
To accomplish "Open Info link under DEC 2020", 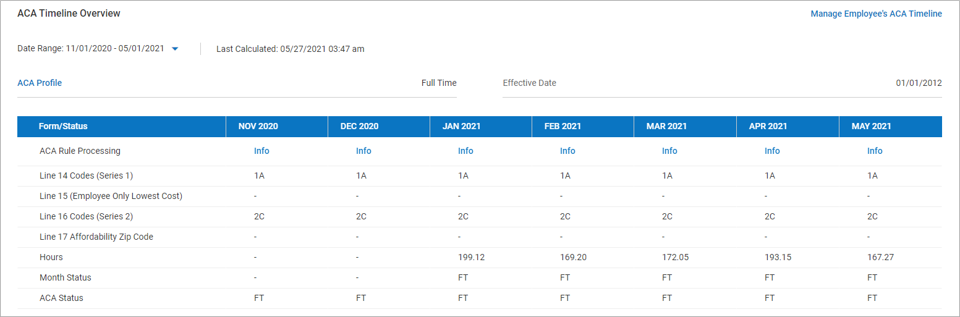I will [363, 151].
